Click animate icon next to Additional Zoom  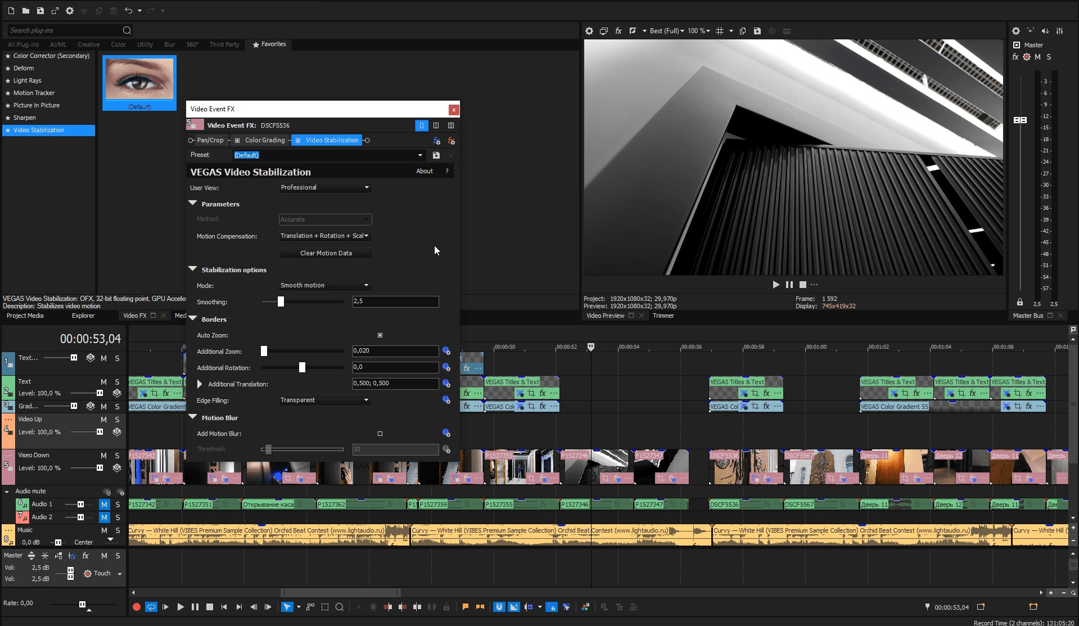(446, 351)
